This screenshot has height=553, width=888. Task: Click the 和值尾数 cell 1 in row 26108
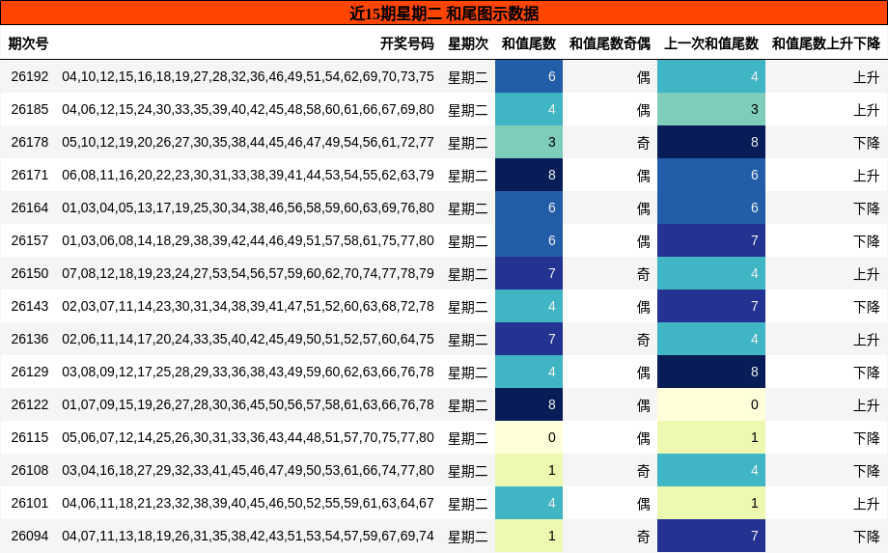(x=529, y=470)
